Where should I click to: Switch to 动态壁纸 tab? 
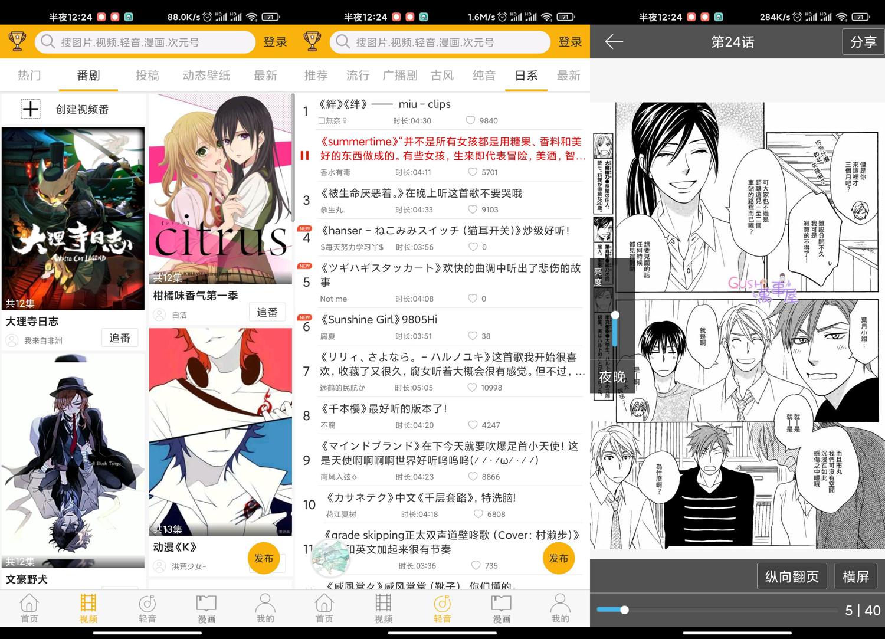[206, 76]
